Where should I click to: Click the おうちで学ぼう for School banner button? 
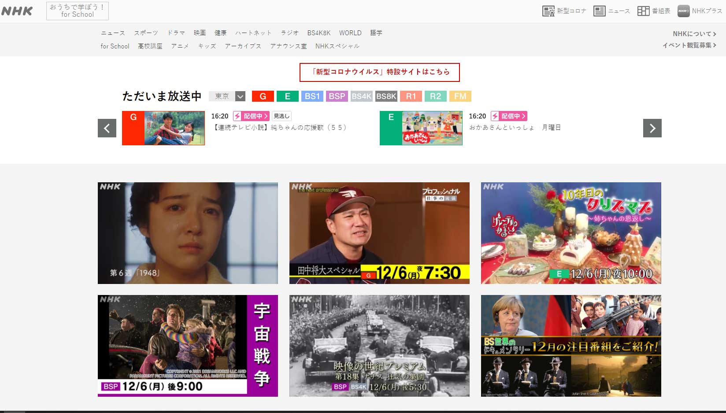[78, 11]
